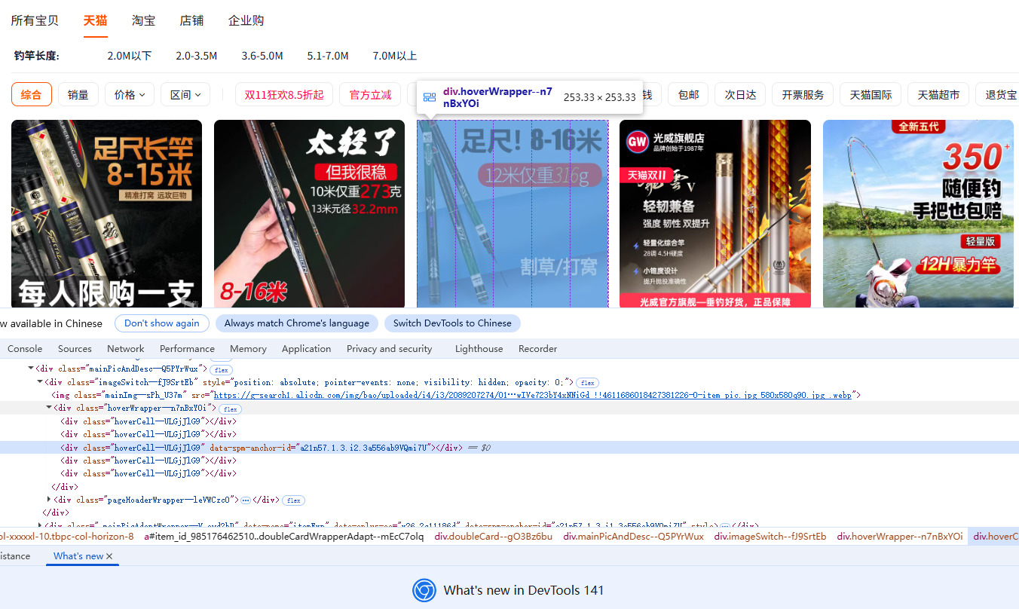Collapse the hoverWrapper div node
1019x609 pixels.
[49, 408]
